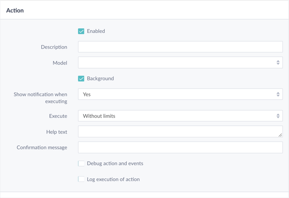Viewport: 289px width, 198px height.
Task: Click the Debug action and events label
Action: 115,164
